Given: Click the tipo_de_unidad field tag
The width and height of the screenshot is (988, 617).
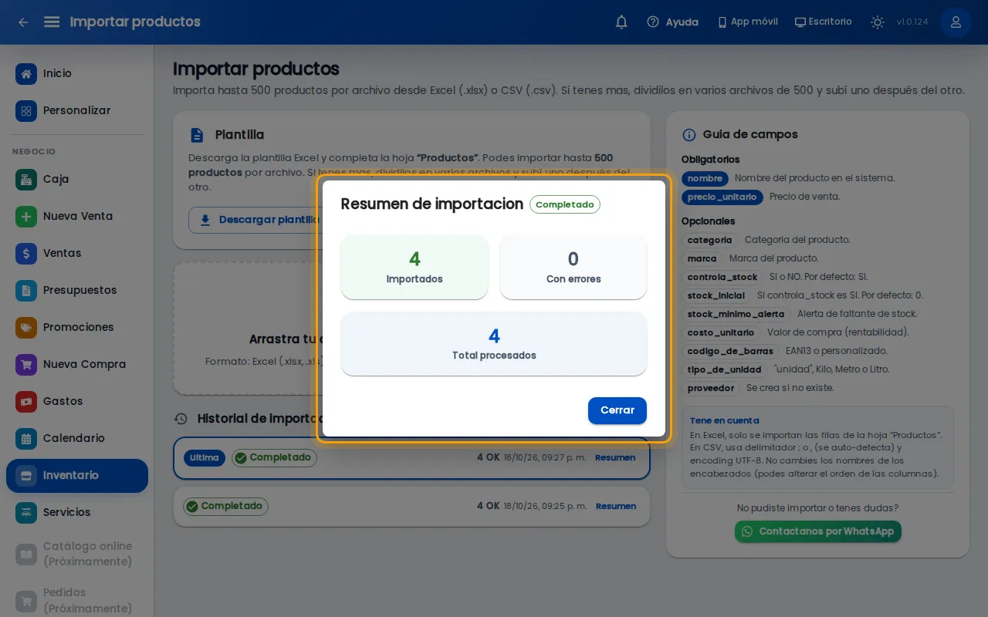Looking at the screenshot, I should (x=724, y=369).
